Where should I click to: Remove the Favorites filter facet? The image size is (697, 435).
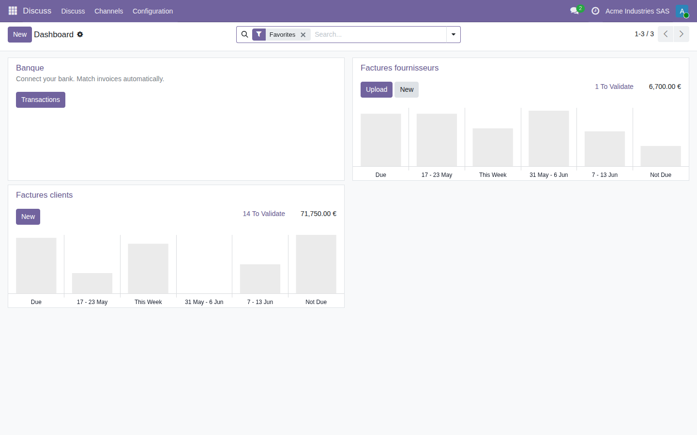(x=303, y=35)
